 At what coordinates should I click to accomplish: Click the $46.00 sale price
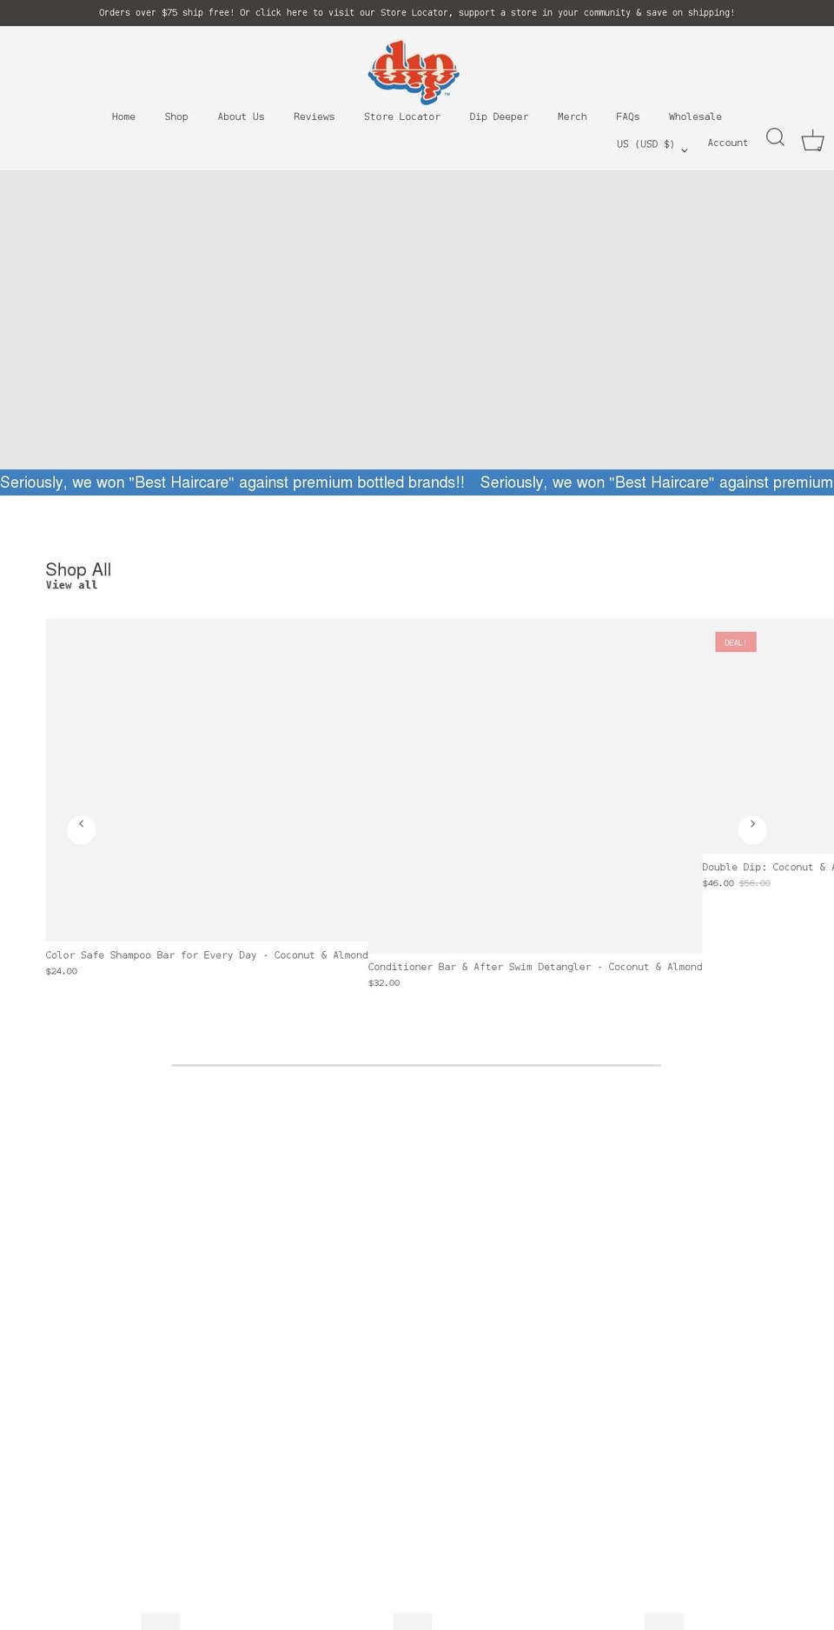[x=718, y=882]
